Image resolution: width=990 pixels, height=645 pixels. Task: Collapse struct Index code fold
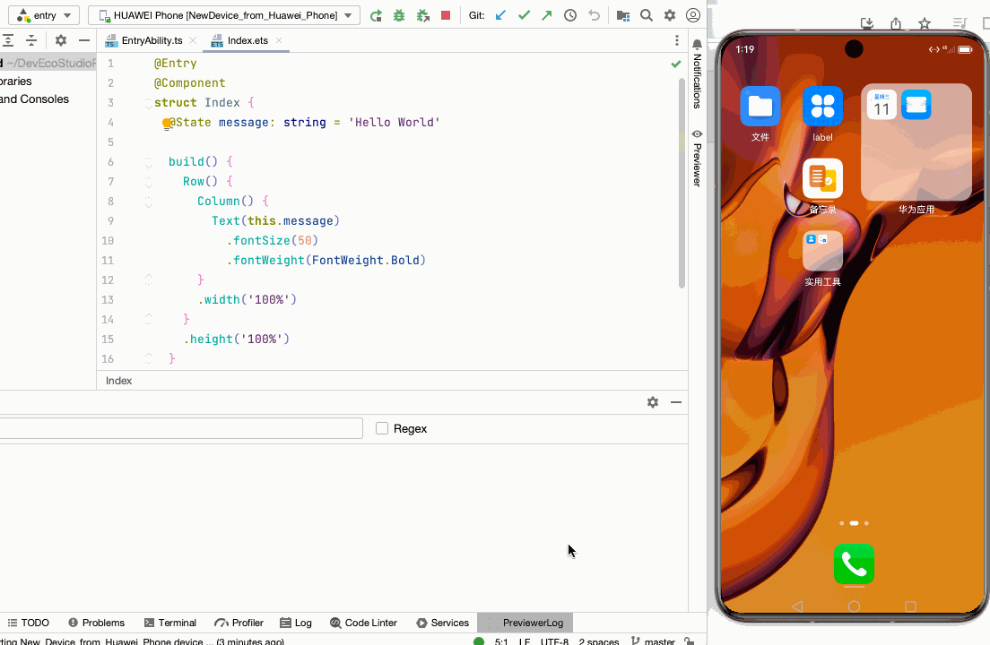click(x=148, y=103)
